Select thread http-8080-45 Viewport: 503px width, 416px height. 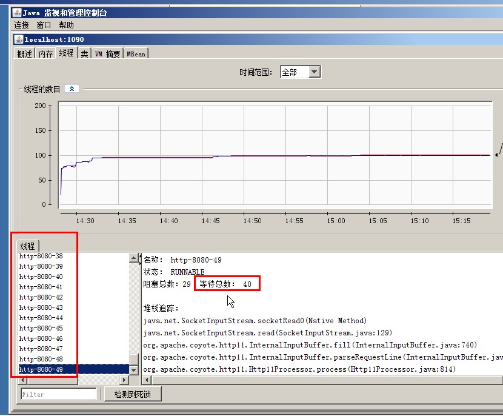click(74, 328)
